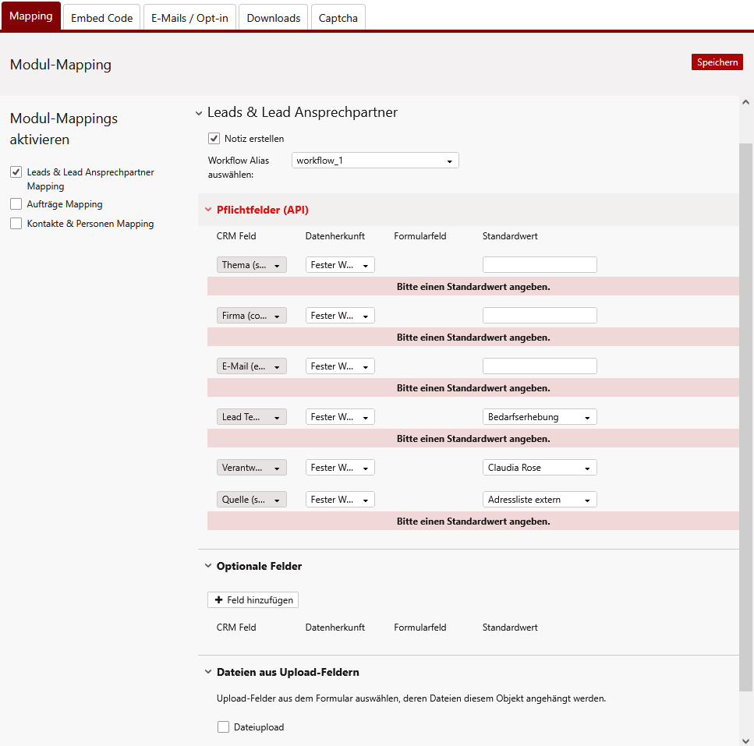Open Adressliste extern default value dropdown
Screen dimensions: 754x746
(540, 500)
